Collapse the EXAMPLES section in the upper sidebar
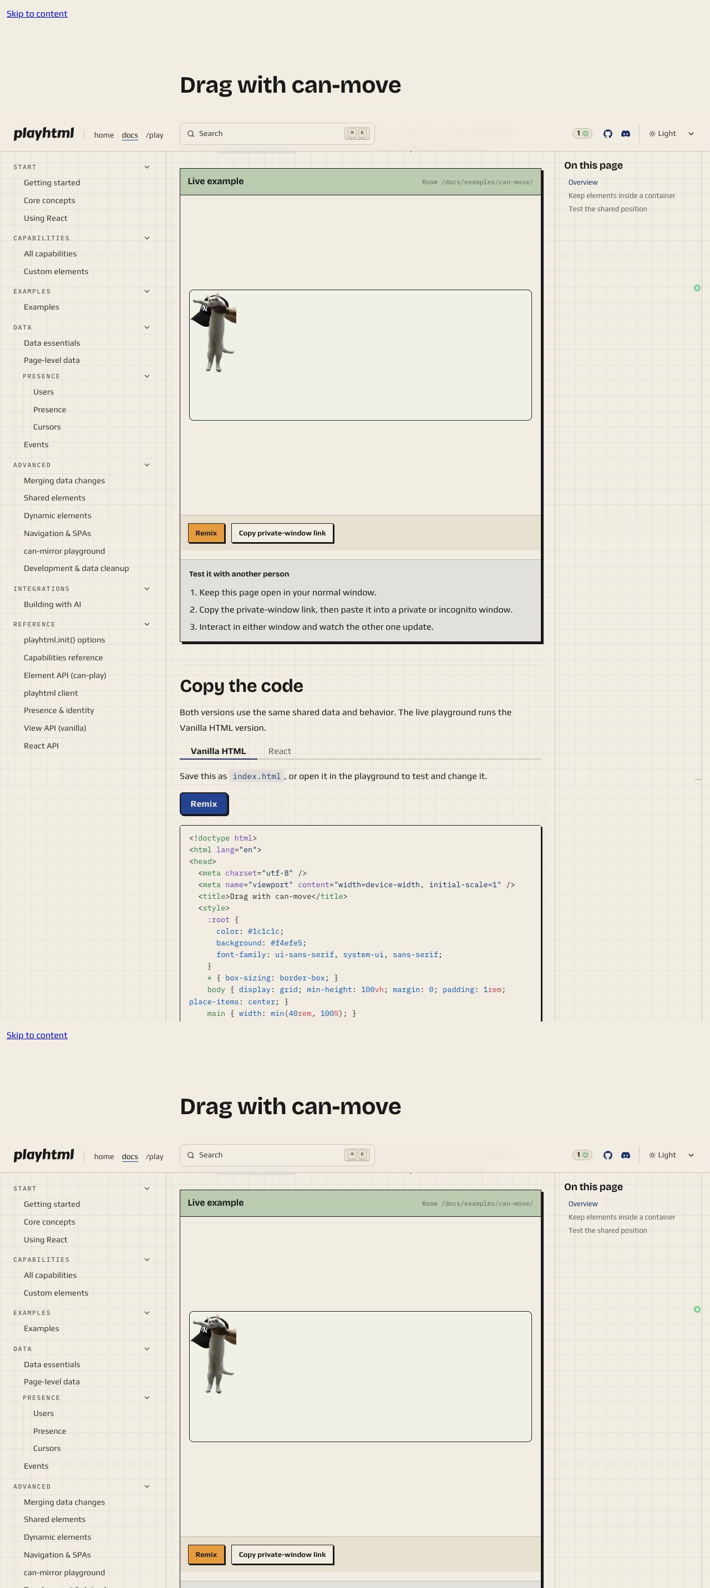The width and height of the screenshot is (710, 1588). 146,292
